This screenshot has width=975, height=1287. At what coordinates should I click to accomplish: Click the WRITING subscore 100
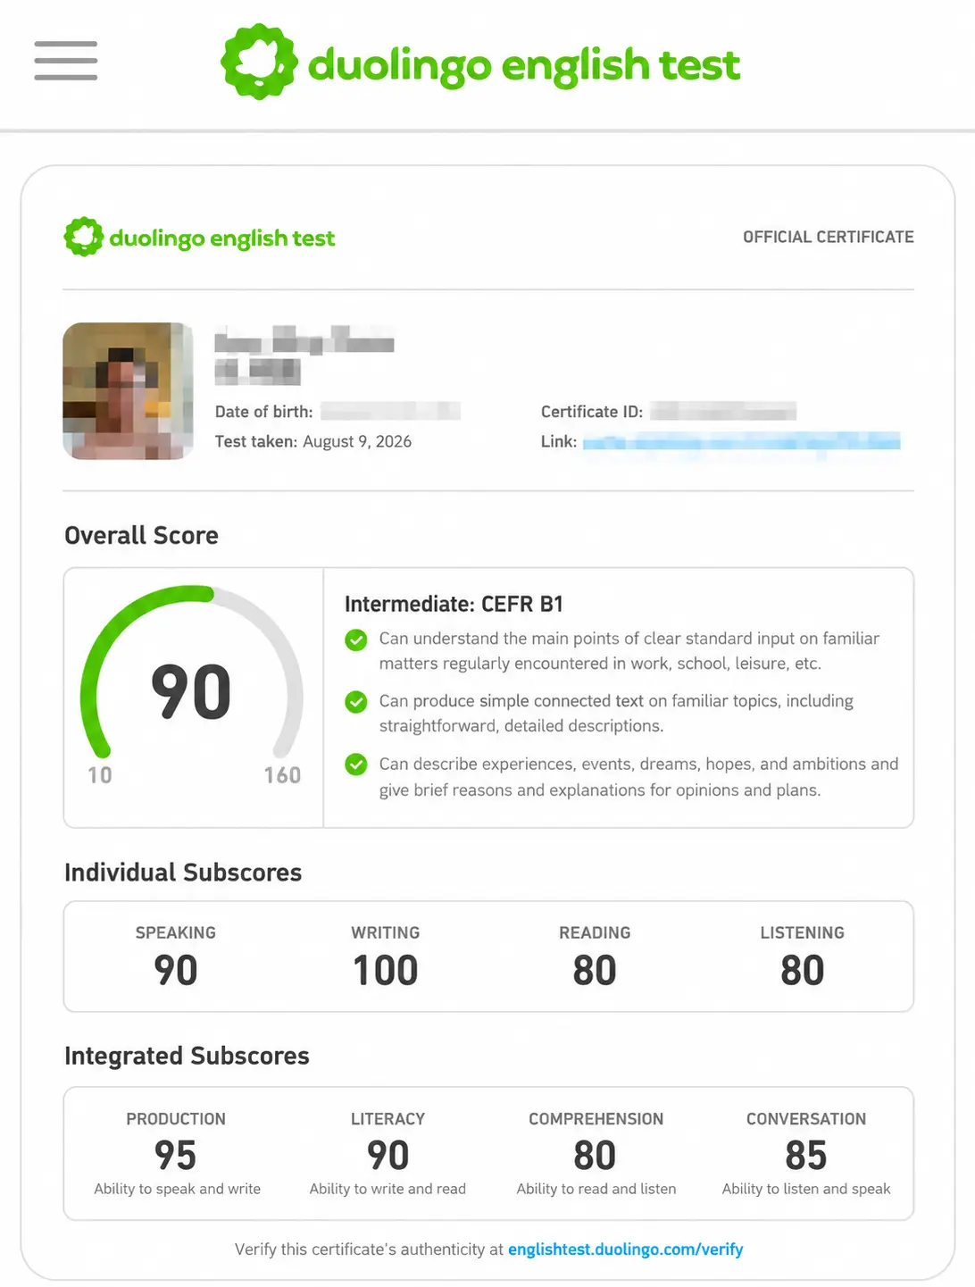click(386, 971)
